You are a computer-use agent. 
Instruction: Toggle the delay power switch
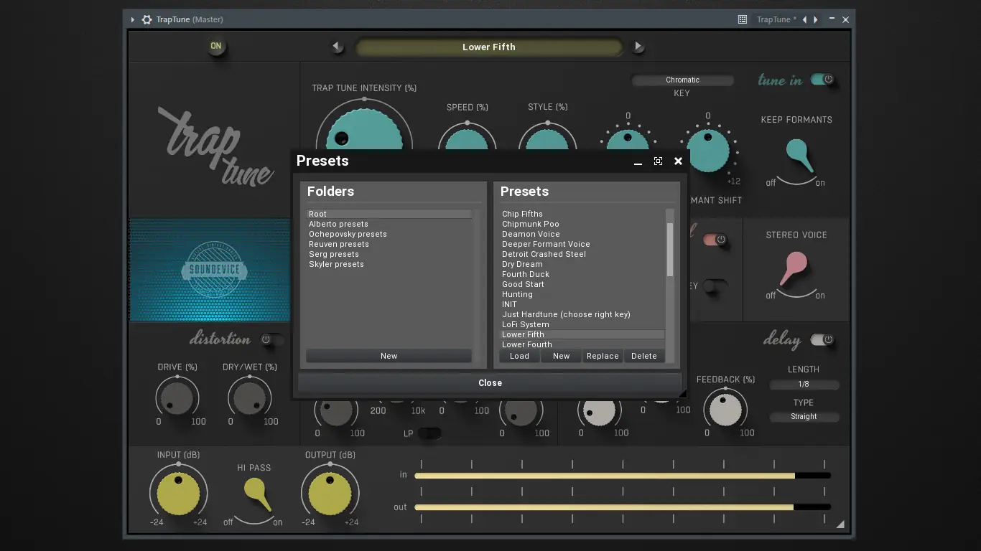pos(822,339)
